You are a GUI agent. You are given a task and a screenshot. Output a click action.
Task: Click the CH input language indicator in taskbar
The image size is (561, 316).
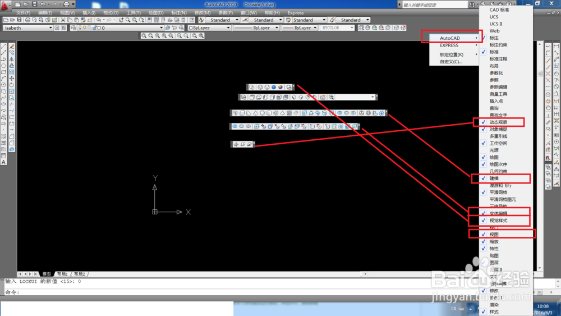(453, 309)
